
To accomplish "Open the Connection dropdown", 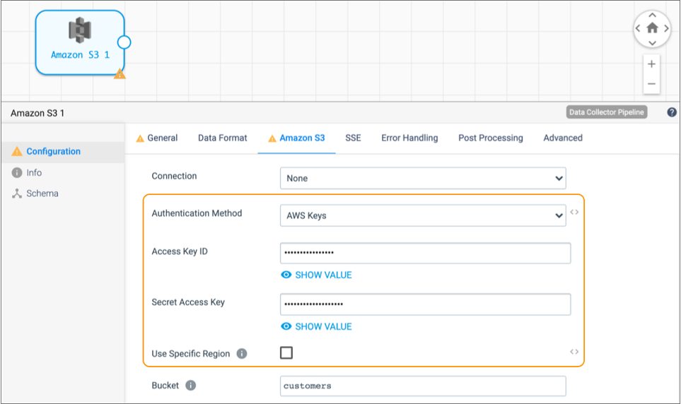I will pos(423,179).
